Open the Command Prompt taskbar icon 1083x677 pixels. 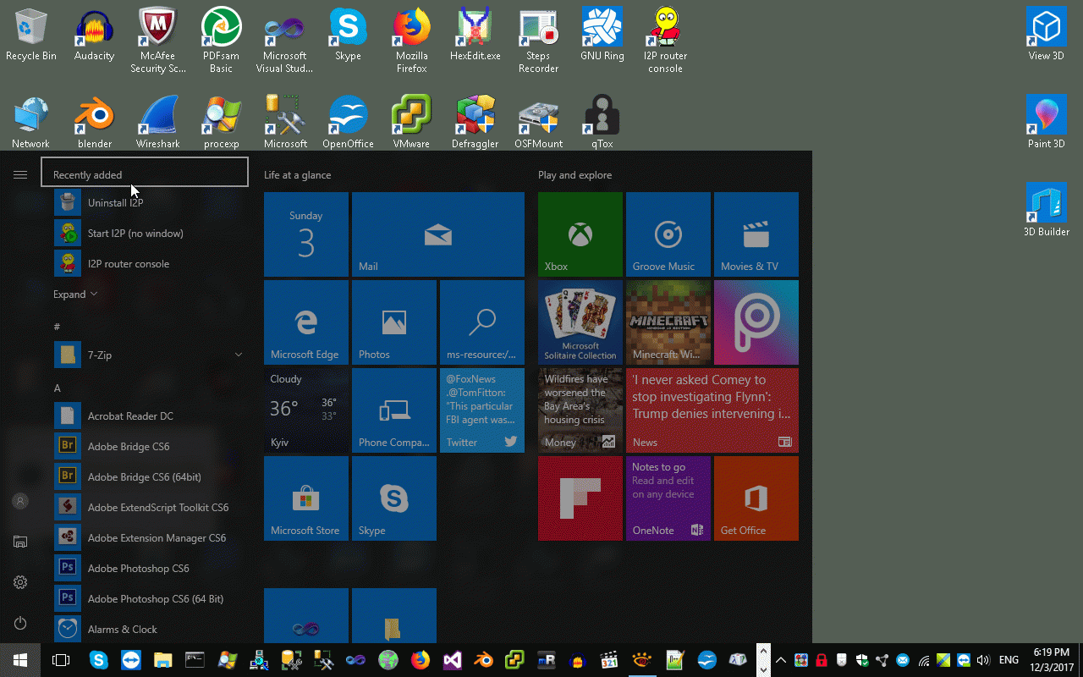(195, 660)
